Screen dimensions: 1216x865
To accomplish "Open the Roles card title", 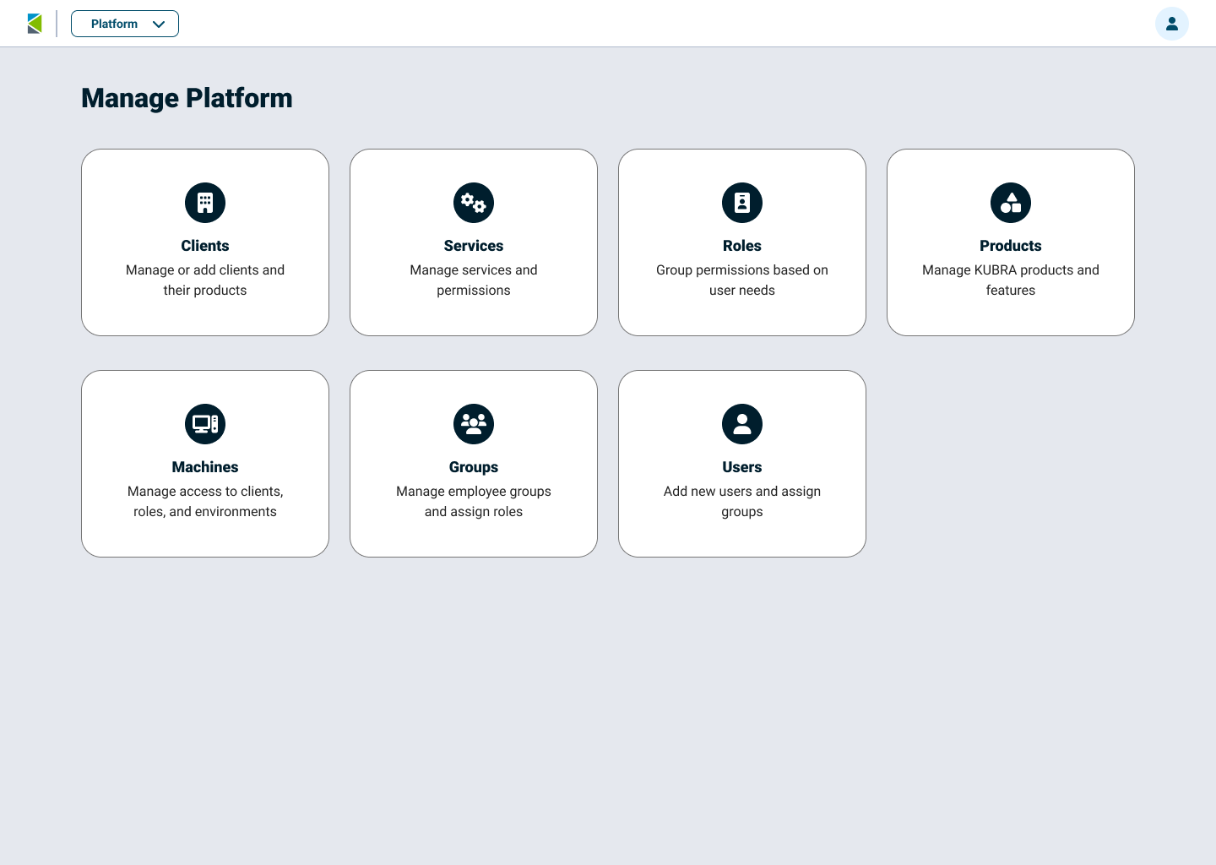I will pyautogui.click(x=742, y=246).
